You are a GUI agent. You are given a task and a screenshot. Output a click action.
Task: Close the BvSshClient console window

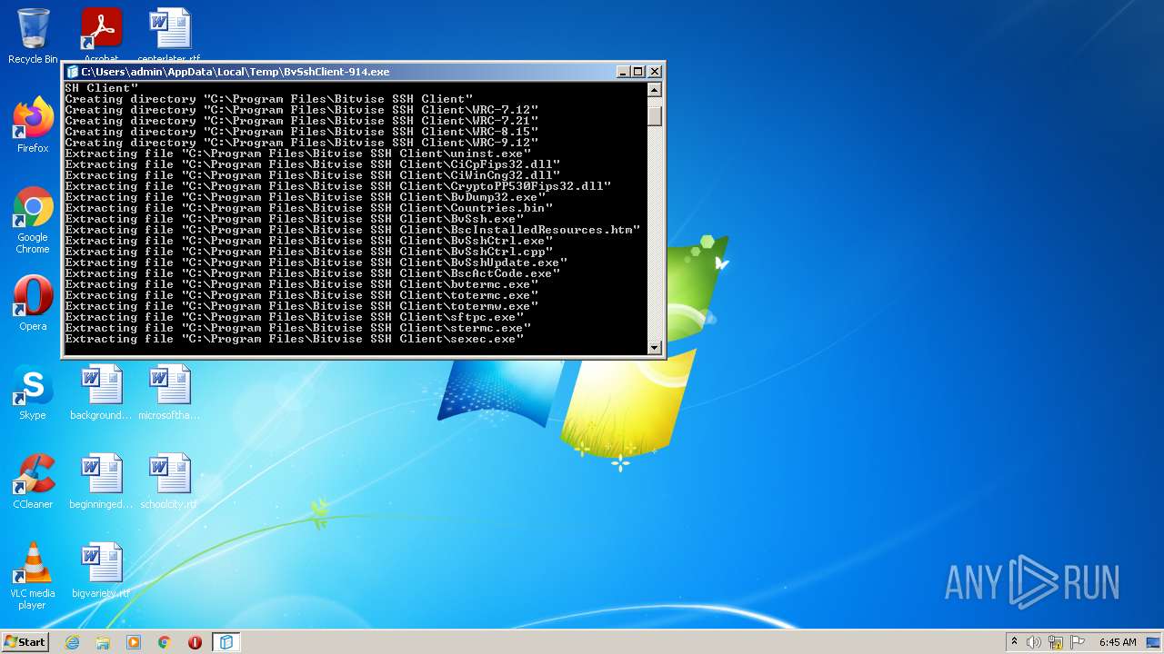click(655, 72)
